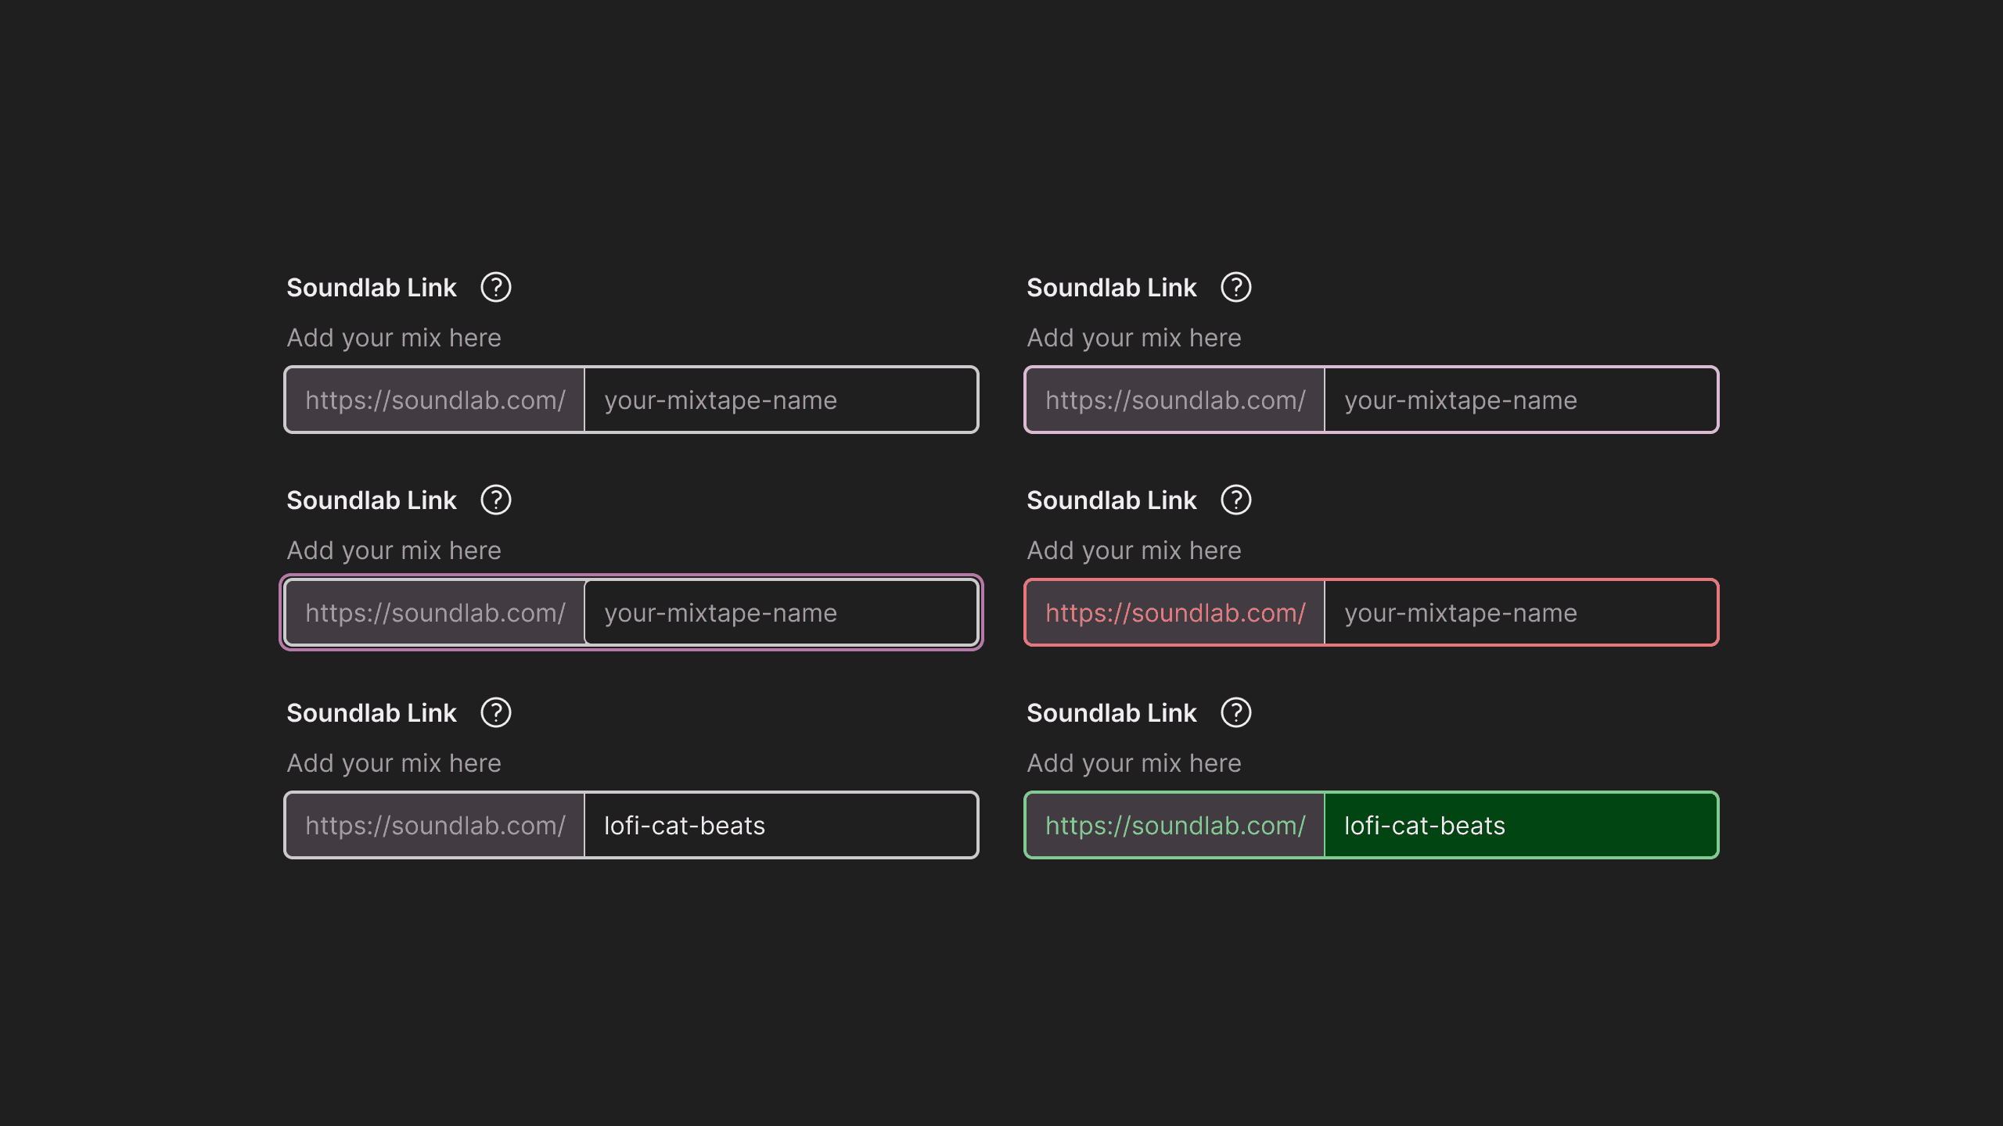This screenshot has width=2003, height=1126.
Task: Click help icon above focused purple-outlined field
Action: tap(496, 500)
